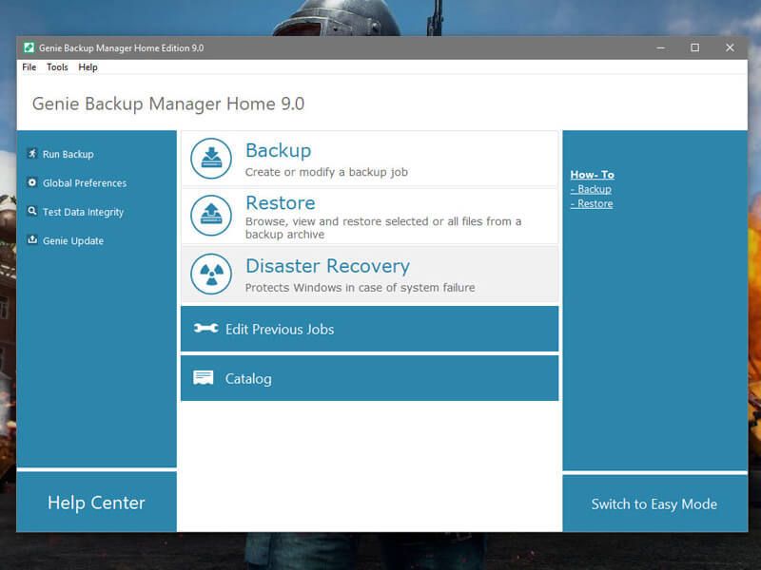Viewport: 761px width, 570px height.
Task: Open the File menu
Action: (29, 67)
